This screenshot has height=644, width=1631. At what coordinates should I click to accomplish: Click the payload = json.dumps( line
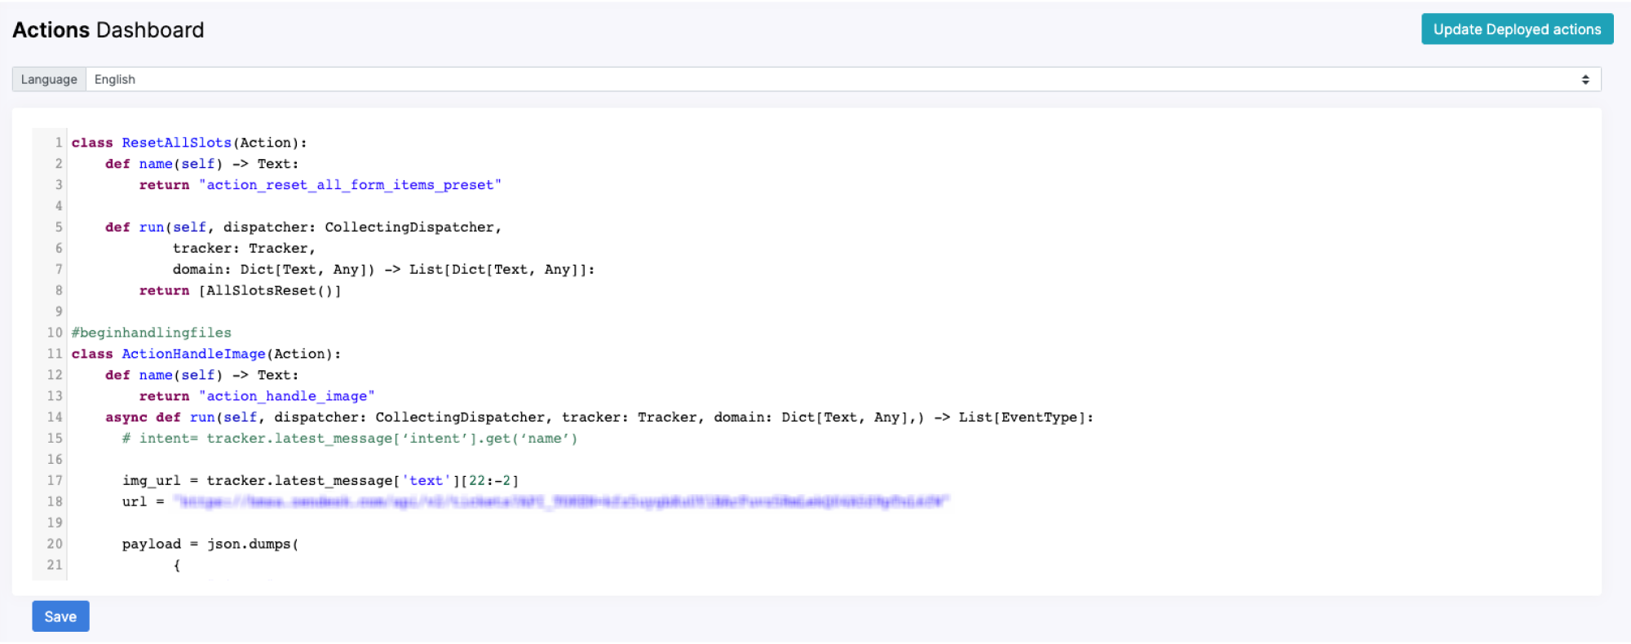(x=210, y=544)
